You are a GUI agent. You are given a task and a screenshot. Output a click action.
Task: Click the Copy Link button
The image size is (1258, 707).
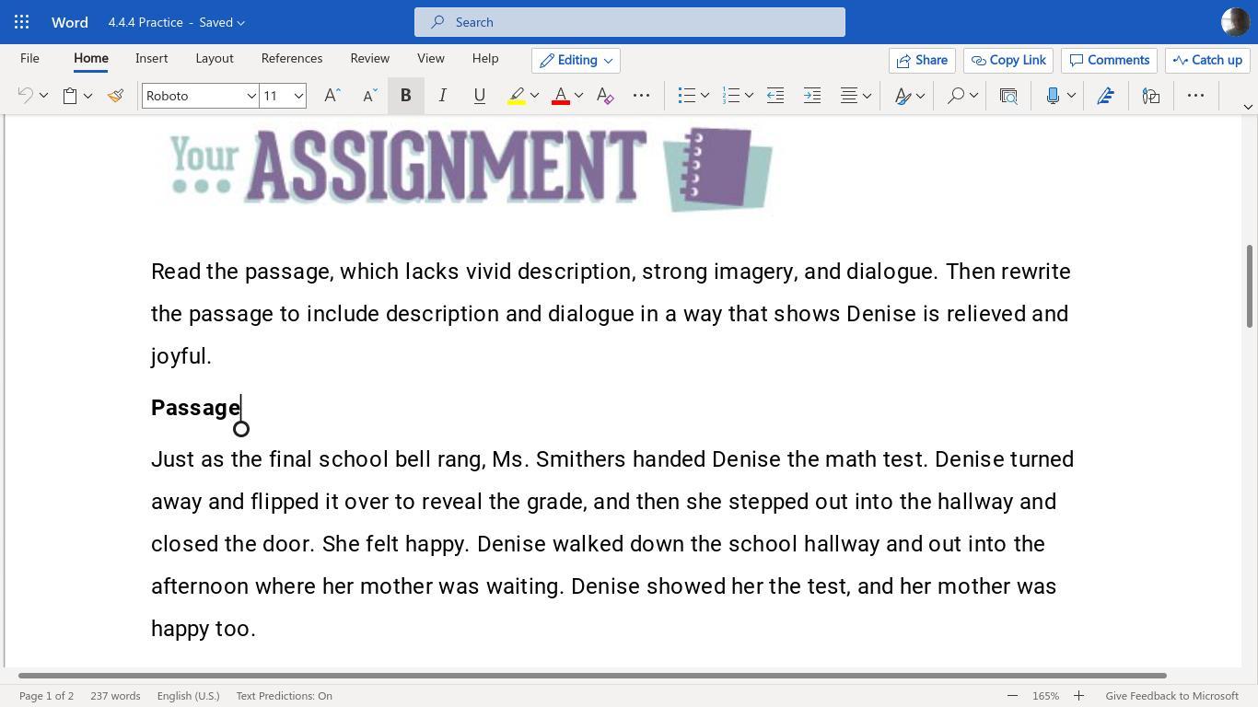(x=1008, y=60)
